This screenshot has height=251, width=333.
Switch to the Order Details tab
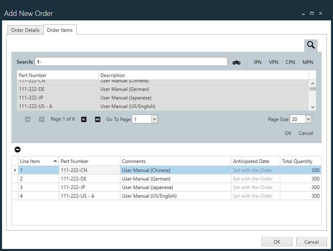pos(25,30)
